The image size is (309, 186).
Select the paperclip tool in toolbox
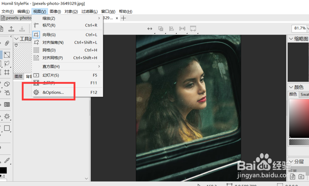coord(7,43)
